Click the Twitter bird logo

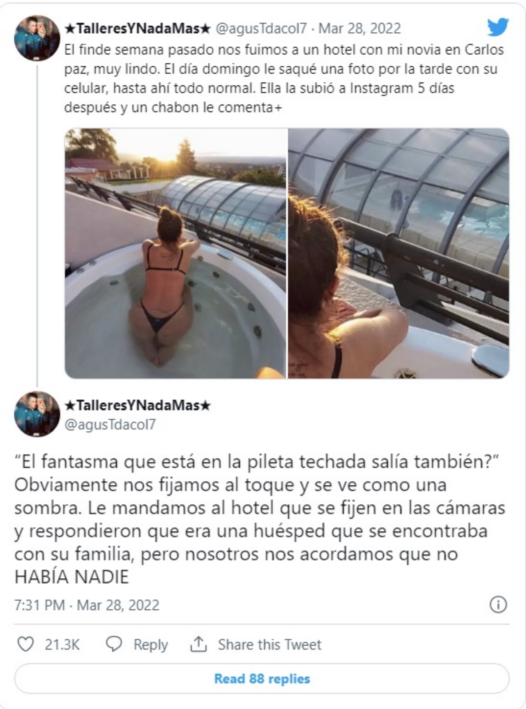point(498,27)
